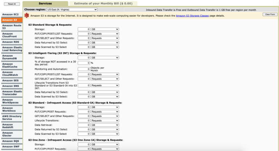This screenshot has width=279, height=151.
Task: Open S3 Standard-IA Data Retrieval GB dropdown
Action: [x=105, y=125]
